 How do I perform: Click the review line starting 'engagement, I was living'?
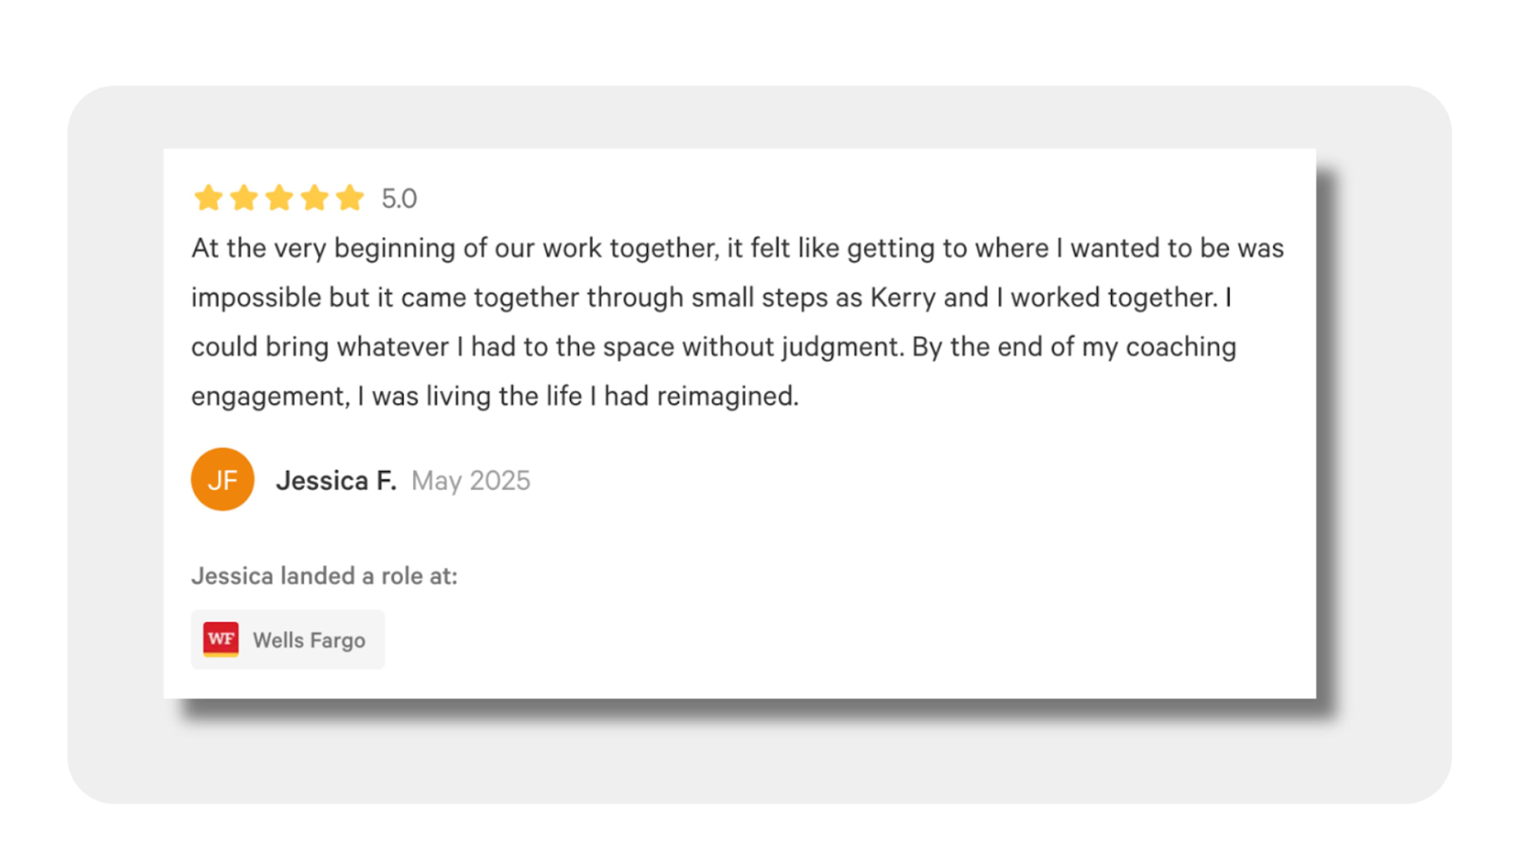pos(495,397)
